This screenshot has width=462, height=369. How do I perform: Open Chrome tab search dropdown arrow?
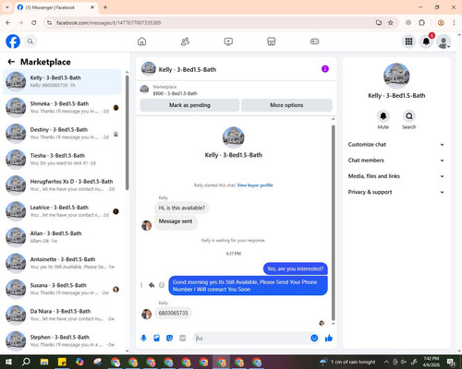coord(7,7)
